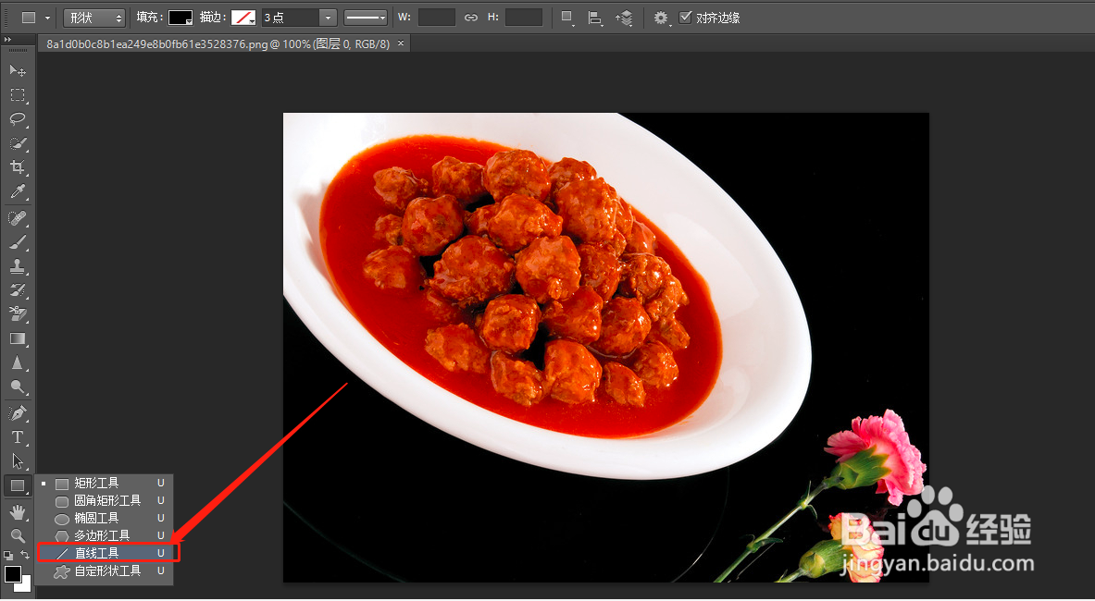Select the Gradient tool

tap(18, 338)
